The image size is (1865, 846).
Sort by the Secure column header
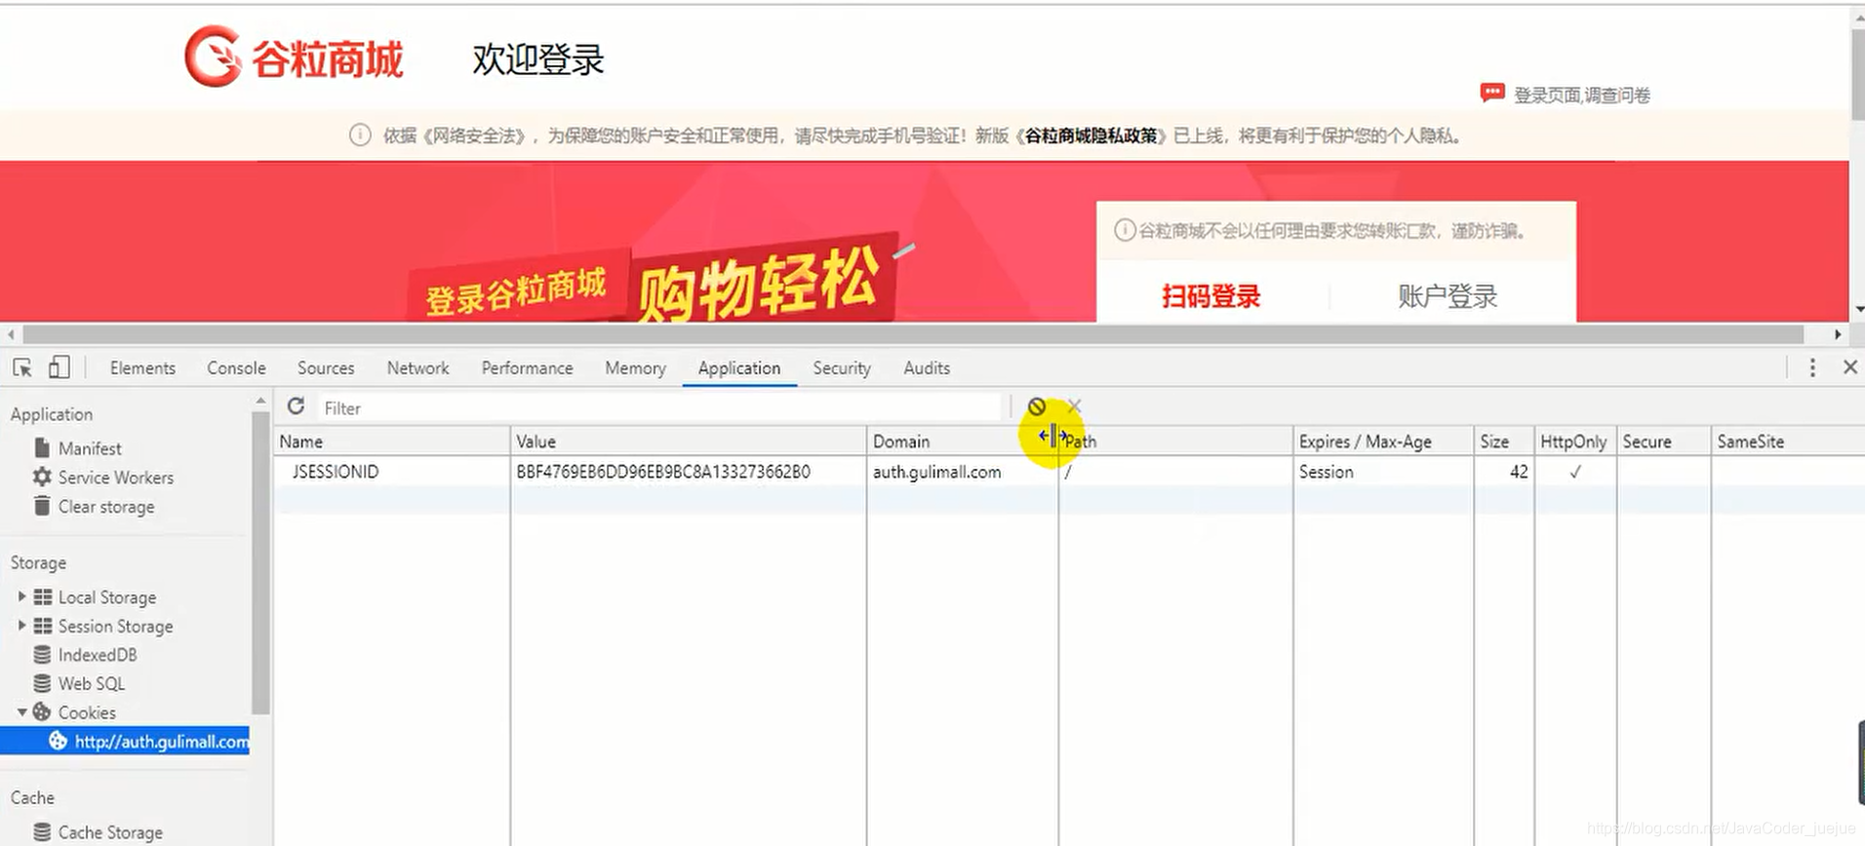coord(1663,442)
